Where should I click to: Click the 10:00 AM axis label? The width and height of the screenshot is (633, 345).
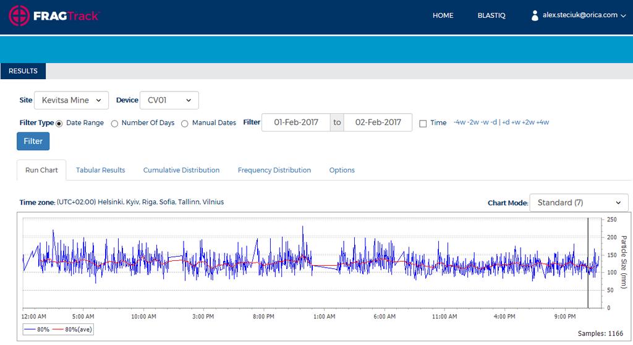point(143,317)
